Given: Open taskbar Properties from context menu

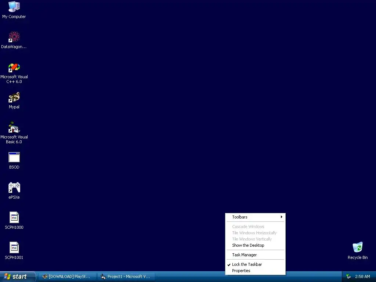Looking at the screenshot, I should coord(256,271).
